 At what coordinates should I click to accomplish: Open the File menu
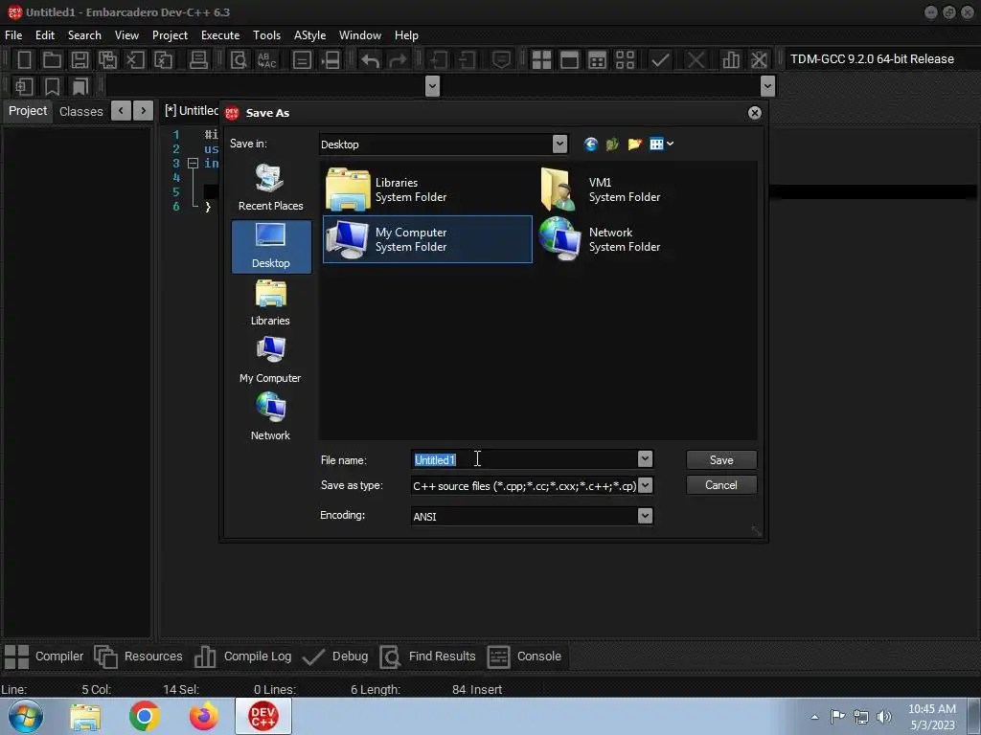point(13,35)
